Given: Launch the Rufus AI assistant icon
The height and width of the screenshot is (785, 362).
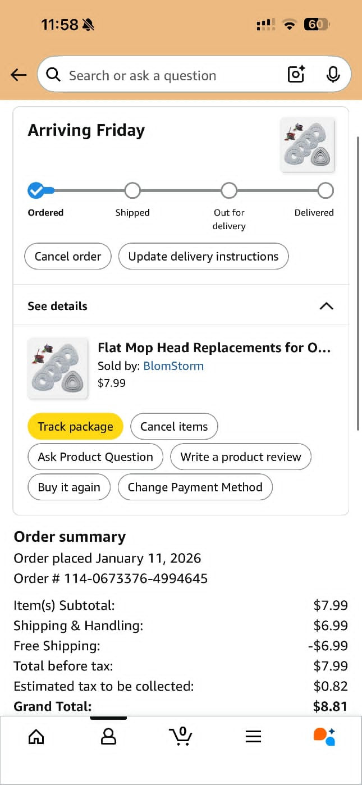Looking at the screenshot, I should (324, 736).
